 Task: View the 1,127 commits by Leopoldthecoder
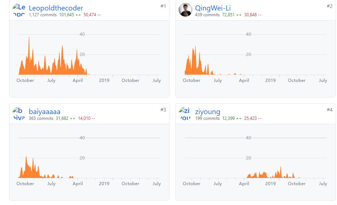click(x=42, y=15)
